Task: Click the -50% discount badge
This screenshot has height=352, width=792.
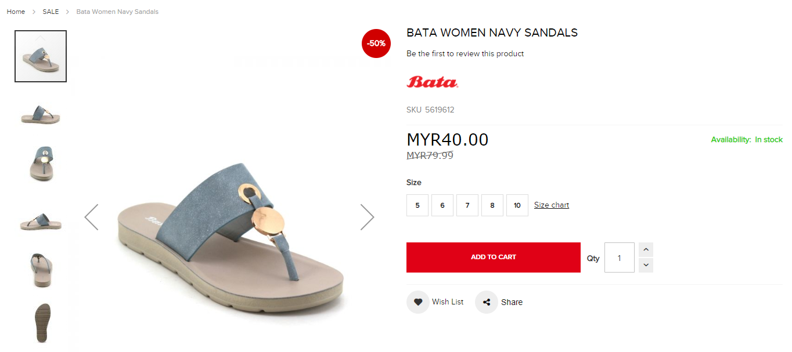Action: (x=376, y=43)
